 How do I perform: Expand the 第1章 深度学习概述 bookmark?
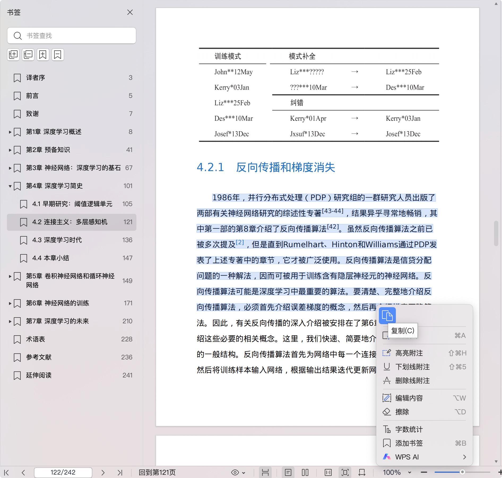pos(10,132)
